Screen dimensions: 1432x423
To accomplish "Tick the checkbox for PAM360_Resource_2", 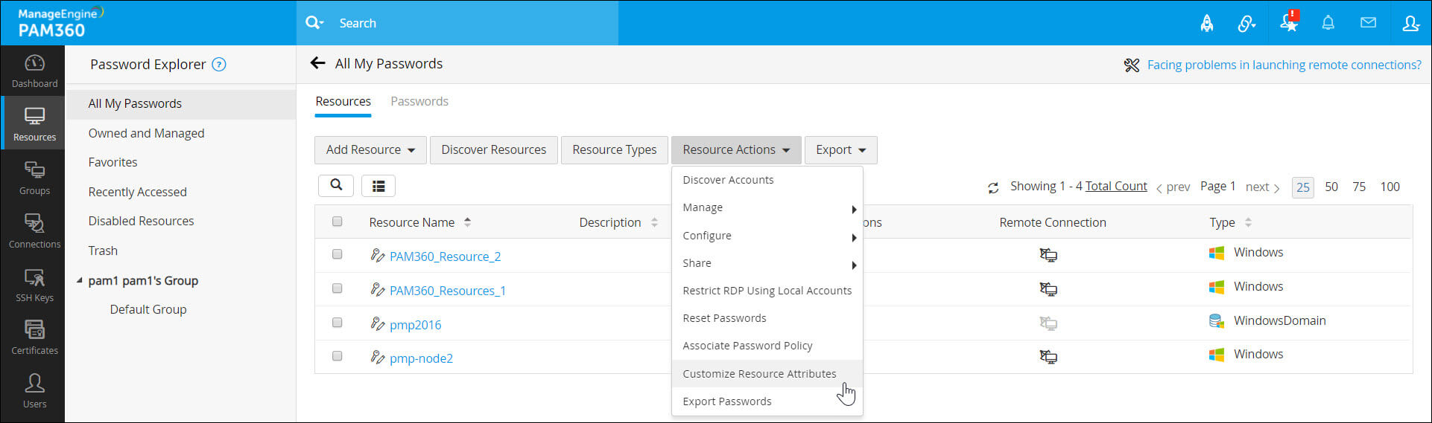I will [x=337, y=254].
